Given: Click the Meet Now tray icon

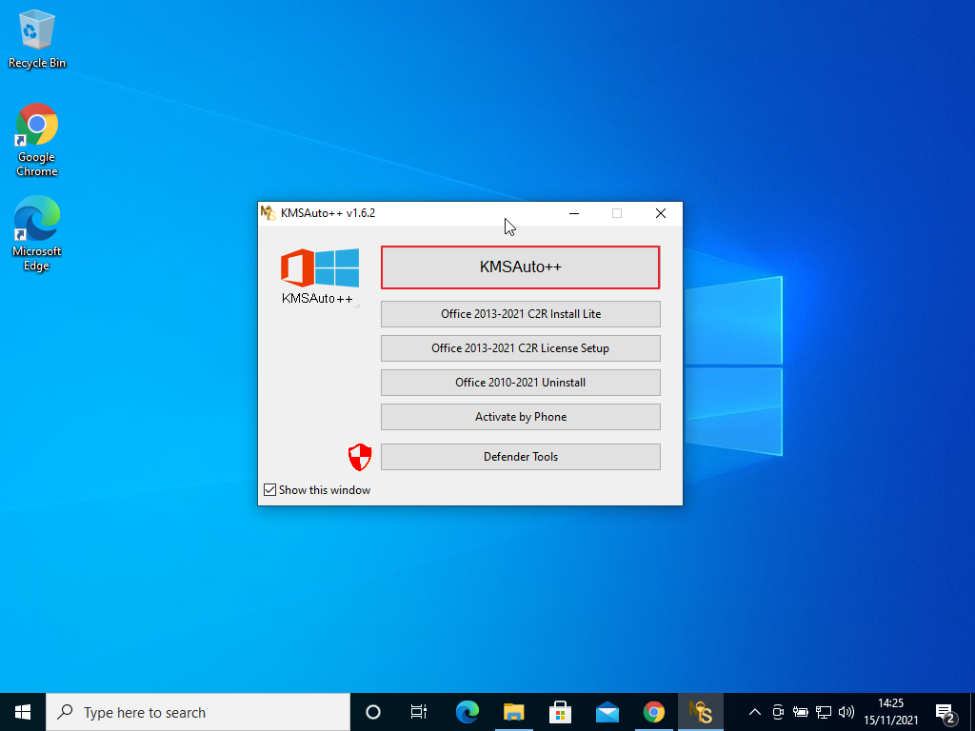Looking at the screenshot, I should pyautogui.click(x=777, y=712).
